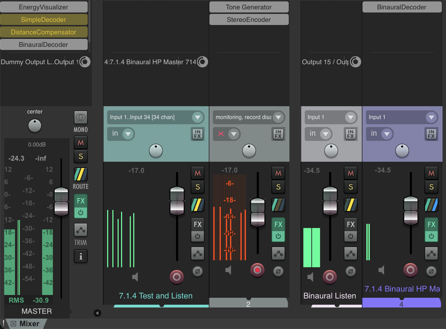This screenshot has width=446, height=329.
Task: Open routing on the 7.1.4 Test and Listen track
Action: (198, 205)
